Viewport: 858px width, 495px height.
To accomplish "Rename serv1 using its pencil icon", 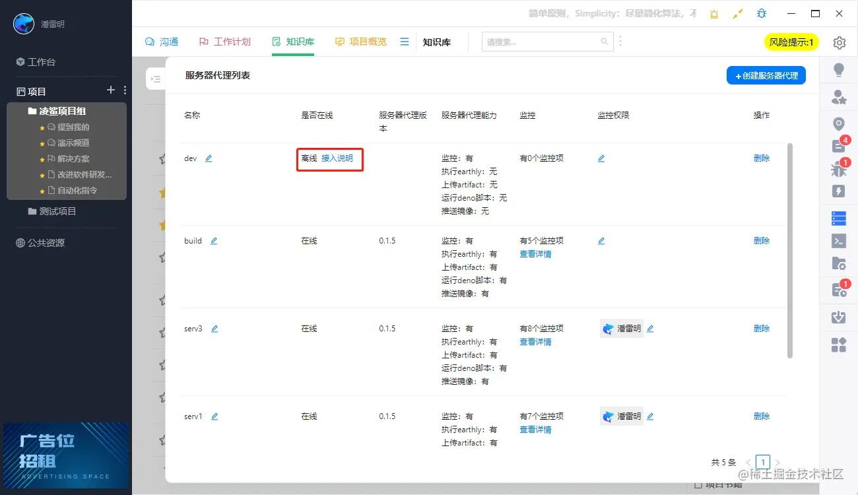I will pos(214,416).
